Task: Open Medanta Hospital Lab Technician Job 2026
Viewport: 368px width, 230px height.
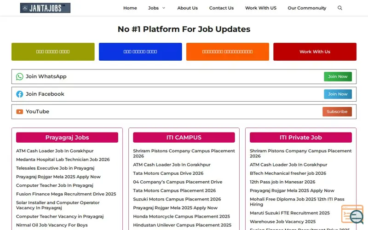Action: [63, 160]
